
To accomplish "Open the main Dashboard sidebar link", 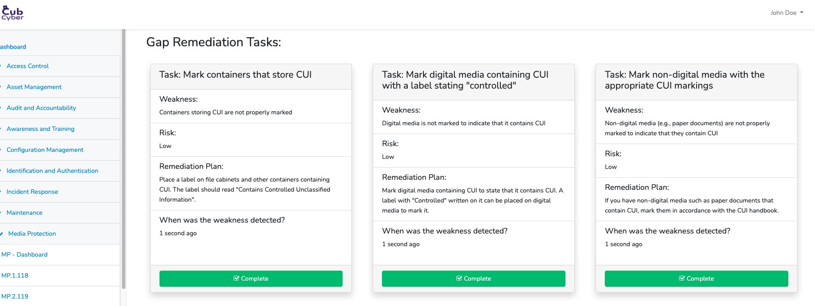I will point(13,47).
